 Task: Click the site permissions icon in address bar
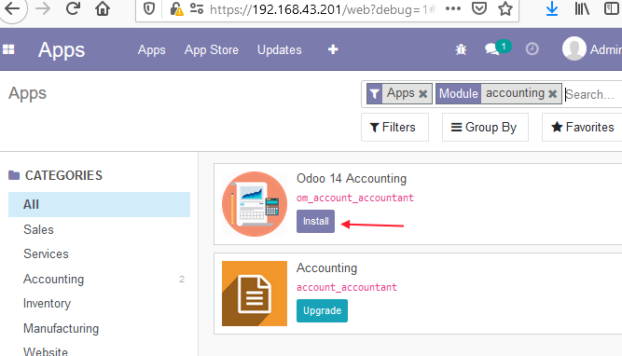tap(197, 8)
